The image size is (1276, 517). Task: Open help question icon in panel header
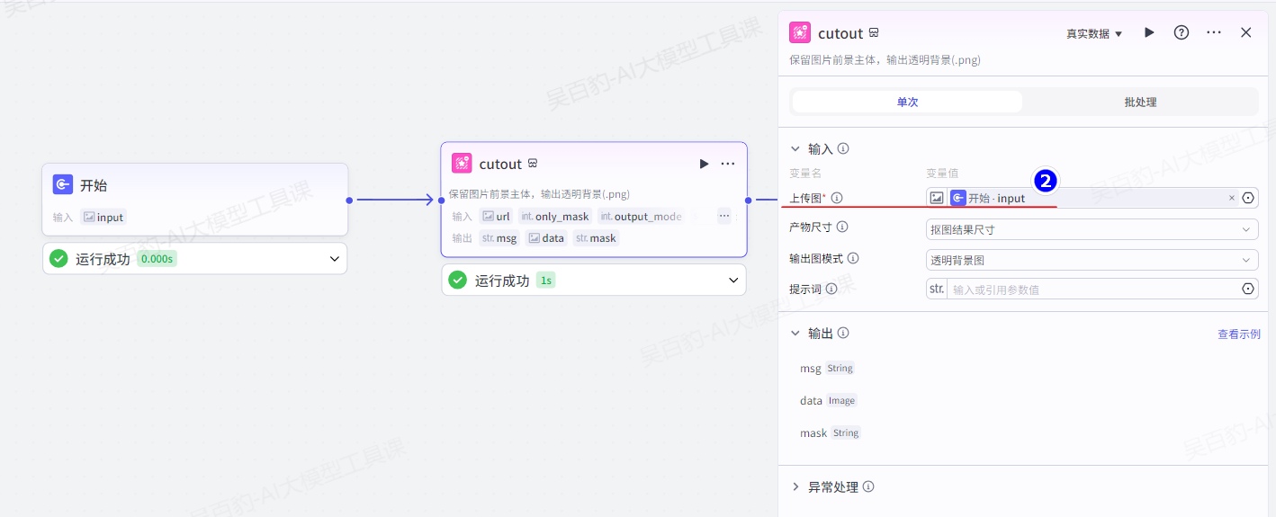(1182, 32)
